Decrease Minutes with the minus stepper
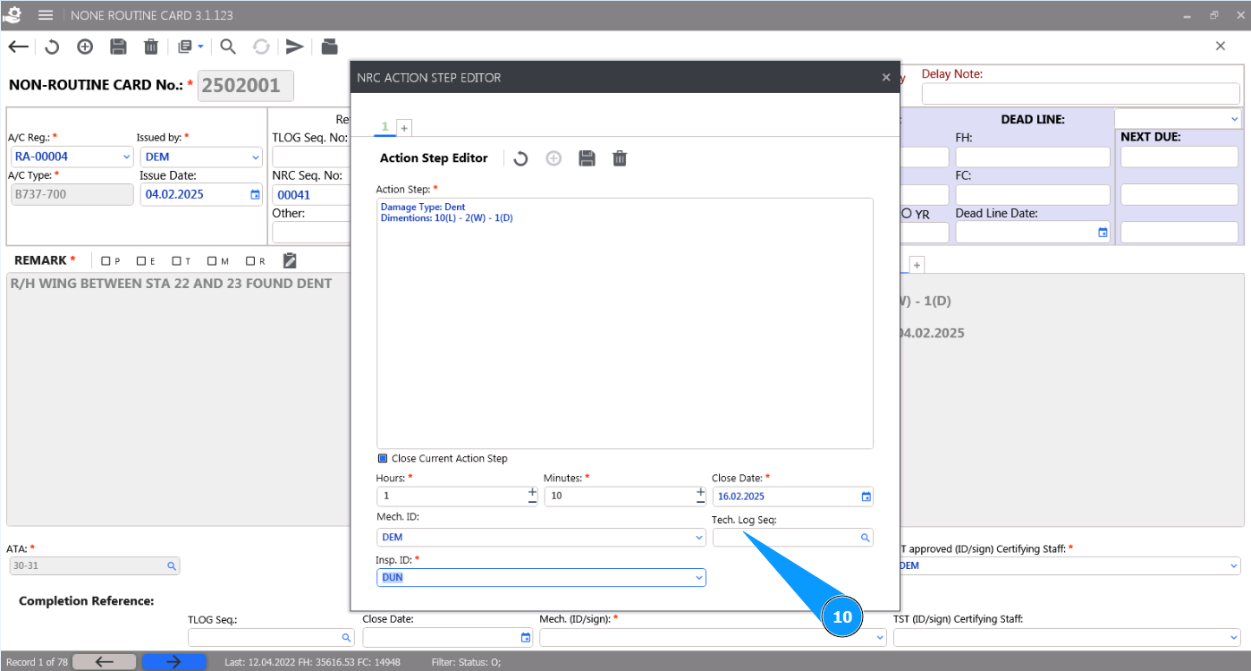Image resolution: width=1251 pixels, height=671 pixels. pos(700,501)
